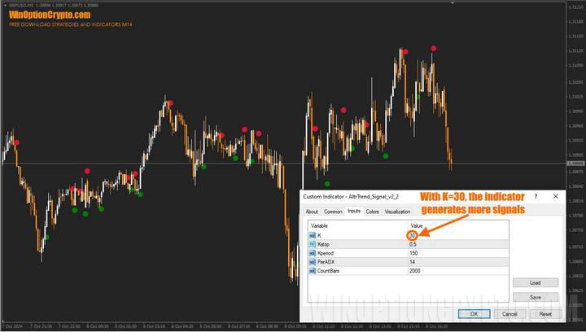Close the Custom Indicator dialog
Viewport: 586px width, 332px height.
coord(554,197)
